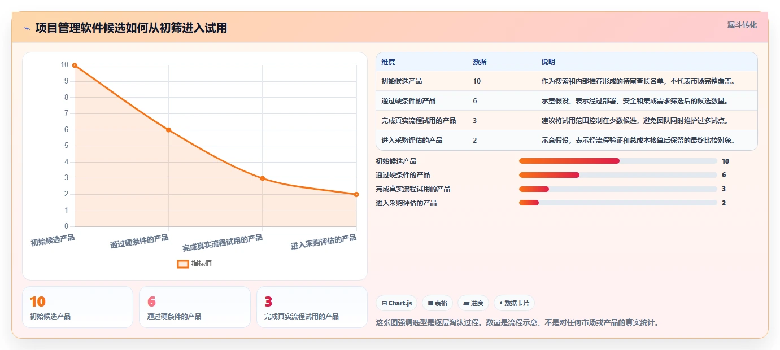Click the chart data point at 2
This screenshot has height=350, width=780.
[x=356, y=194]
